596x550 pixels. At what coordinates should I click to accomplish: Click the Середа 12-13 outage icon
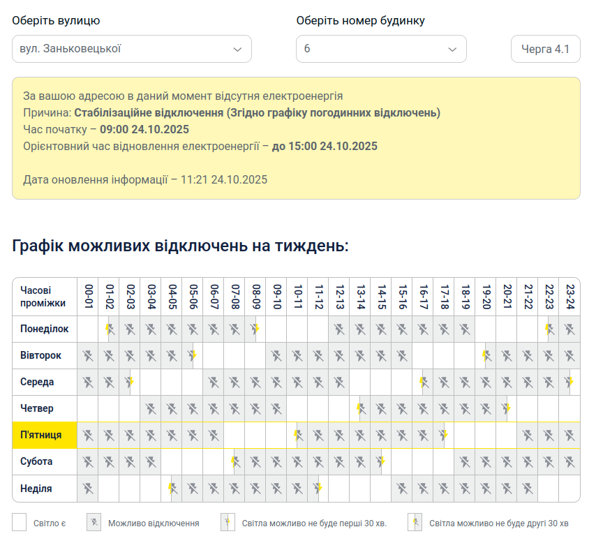[339, 382]
